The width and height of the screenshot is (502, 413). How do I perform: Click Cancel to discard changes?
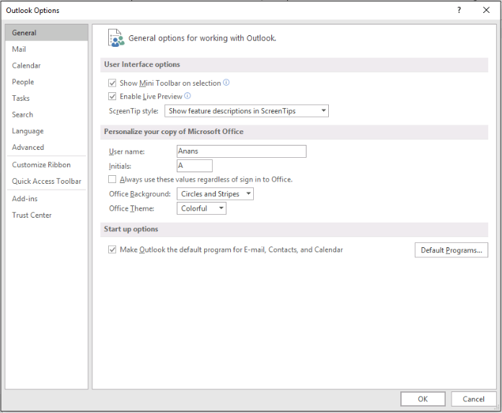tap(473, 399)
